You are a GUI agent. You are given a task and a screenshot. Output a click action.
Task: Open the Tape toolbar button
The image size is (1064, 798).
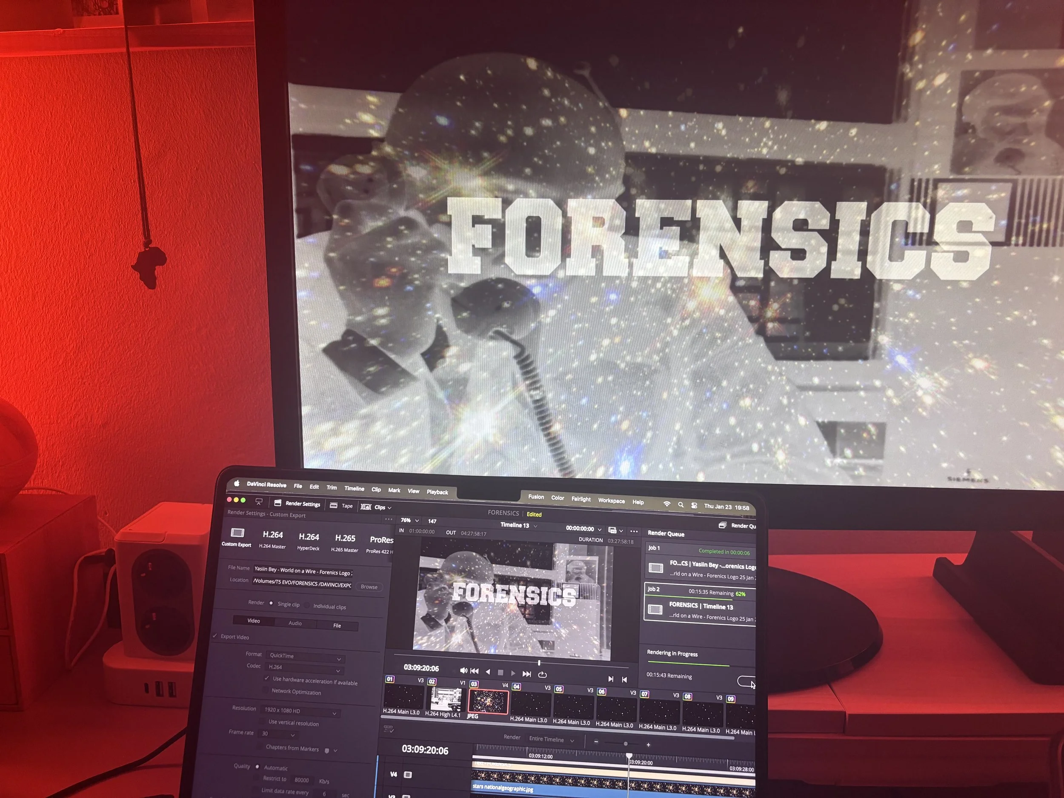tap(341, 506)
